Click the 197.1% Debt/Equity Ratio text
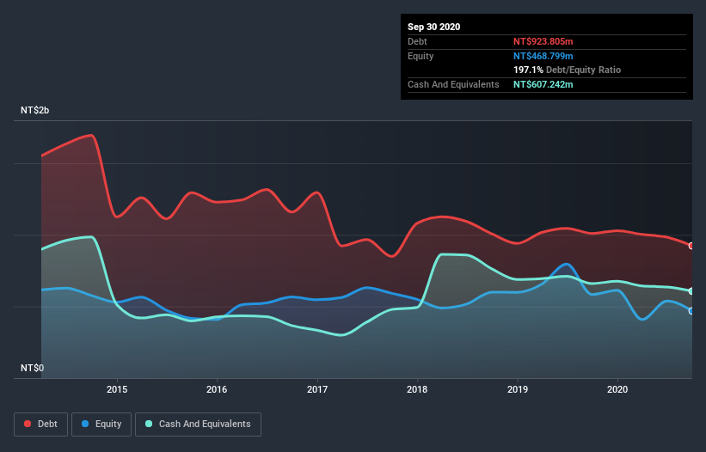 click(567, 70)
